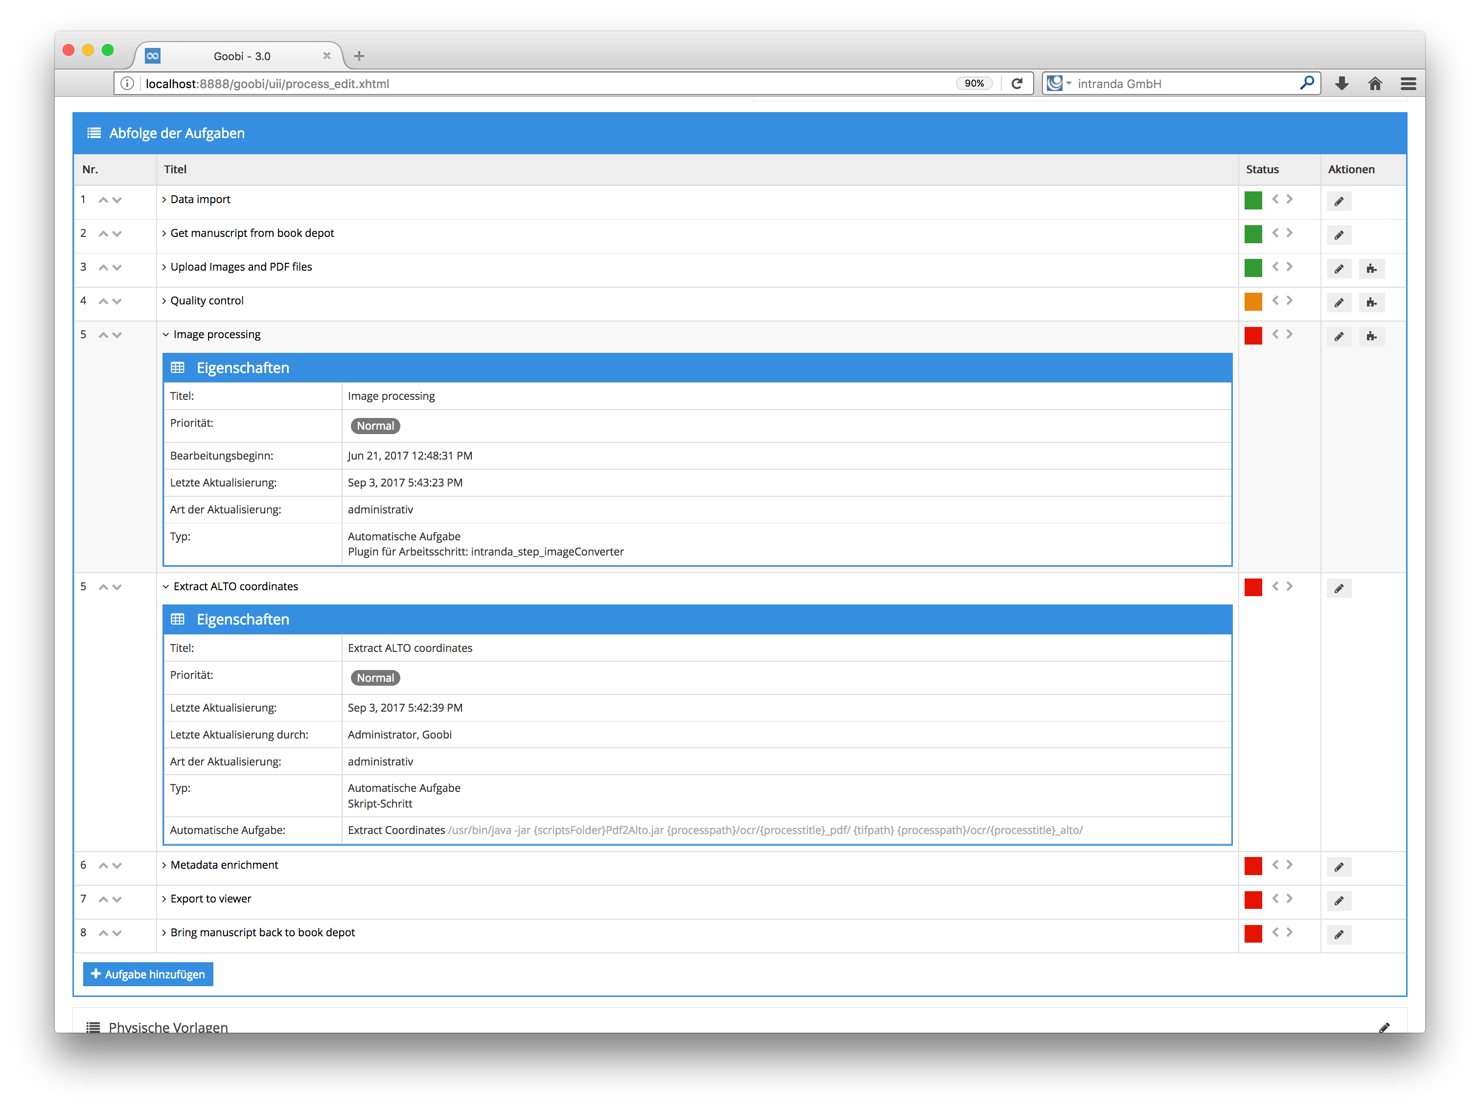Open the browser hamburger menu
Viewport: 1480px width, 1111px height.
coord(1408,84)
